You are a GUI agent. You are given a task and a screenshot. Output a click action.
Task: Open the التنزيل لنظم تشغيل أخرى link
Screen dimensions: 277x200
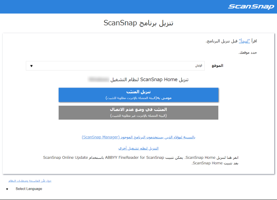tap(138, 148)
